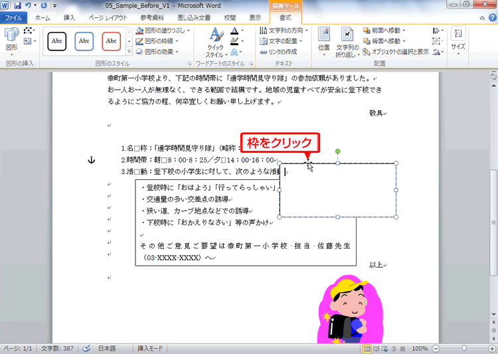This screenshot has width=498, height=354.
Task: Open the 図形 shapes gallery button
Action: 12,43
